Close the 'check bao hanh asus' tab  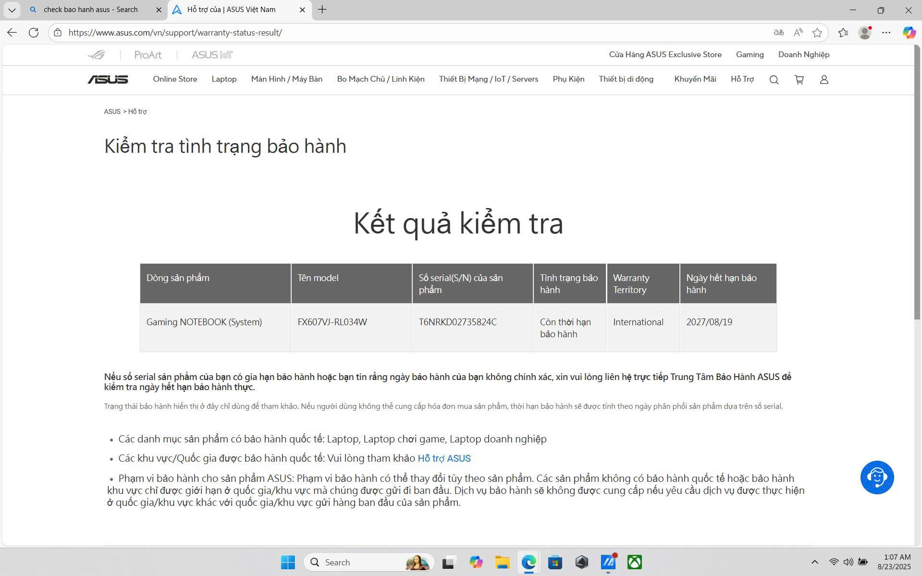tap(159, 10)
